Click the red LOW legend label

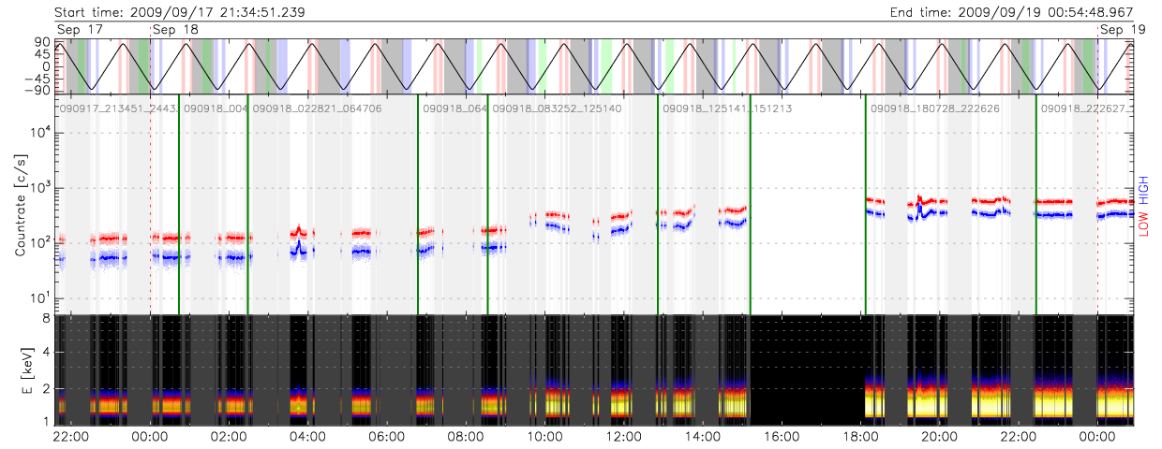(x=1143, y=225)
